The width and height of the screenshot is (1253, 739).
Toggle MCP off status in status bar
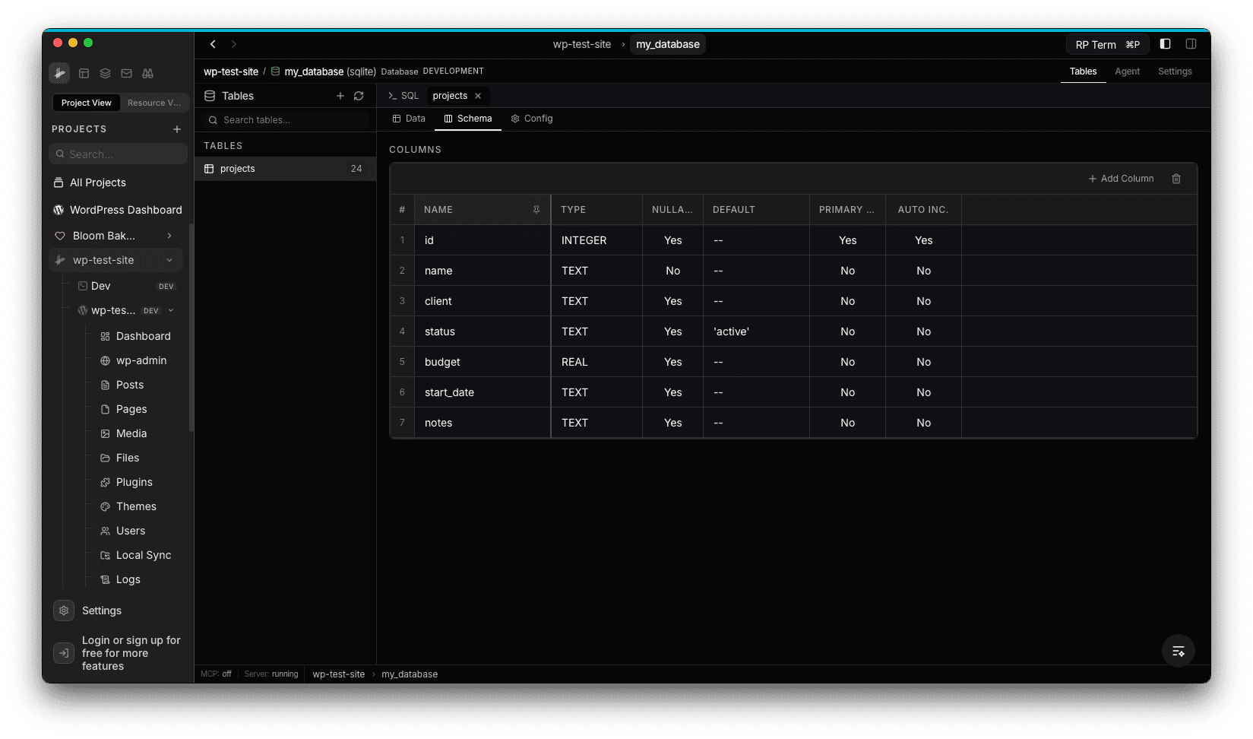tap(216, 674)
